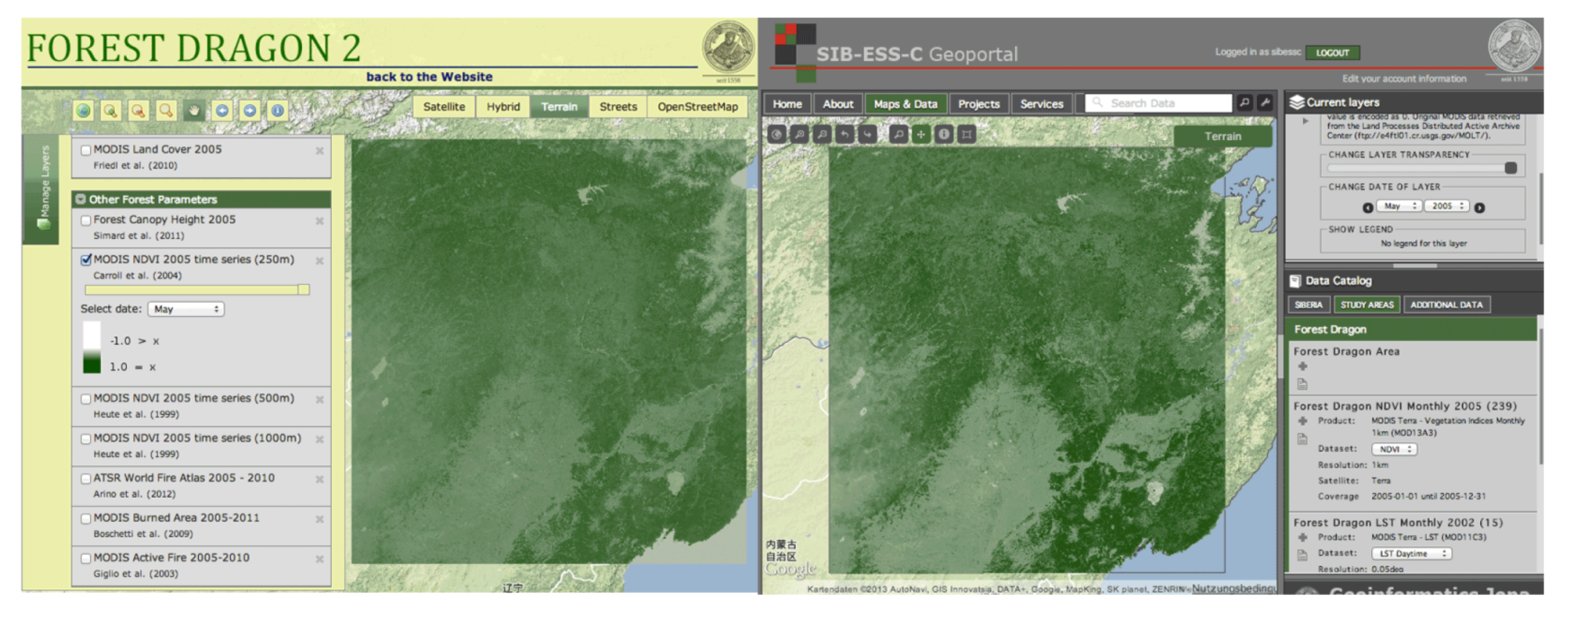Click the globe full-extent icon in Forest Dragon toolbar
Image resolution: width=1570 pixels, height=627 pixels.
pos(83,110)
